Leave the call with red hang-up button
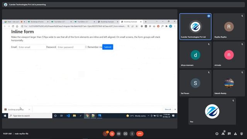Viewport: 247px width, 139px height. 140,134
